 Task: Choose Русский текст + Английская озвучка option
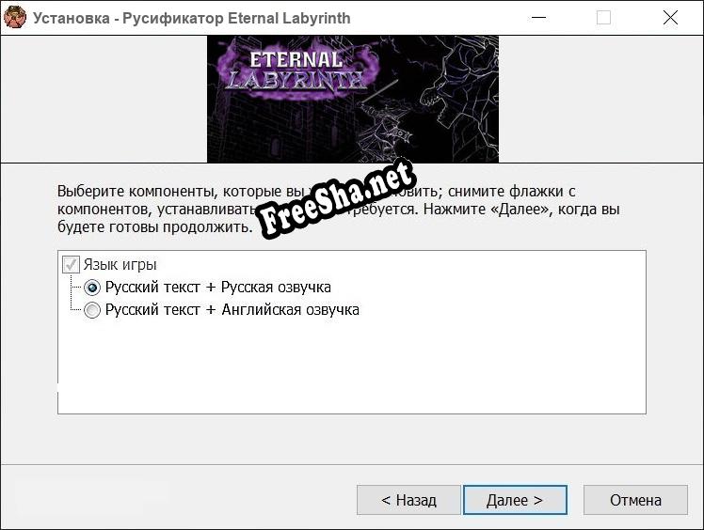[92, 310]
